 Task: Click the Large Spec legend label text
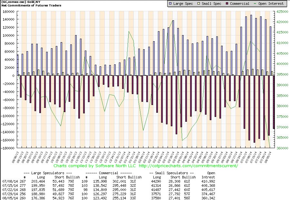point(183,4)
